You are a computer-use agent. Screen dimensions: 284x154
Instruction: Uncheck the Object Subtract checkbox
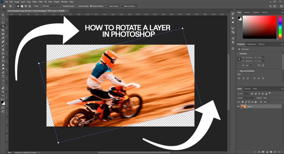coord(91,6)
